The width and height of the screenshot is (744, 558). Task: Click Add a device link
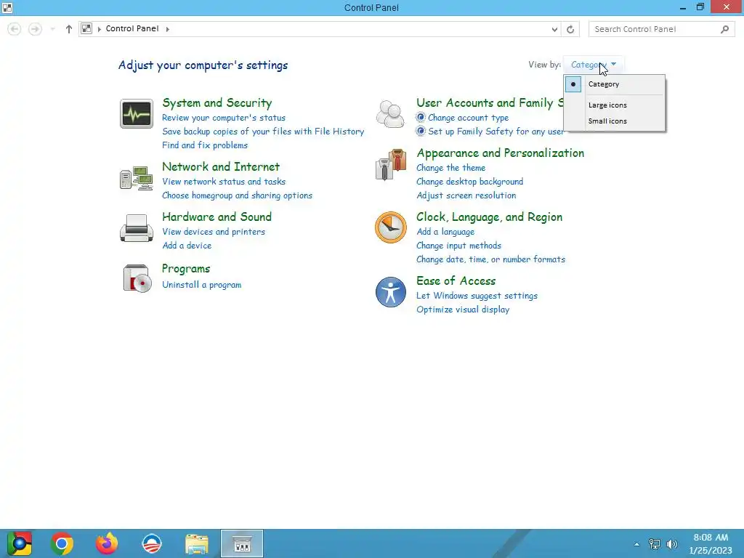(x=187, y=246)
